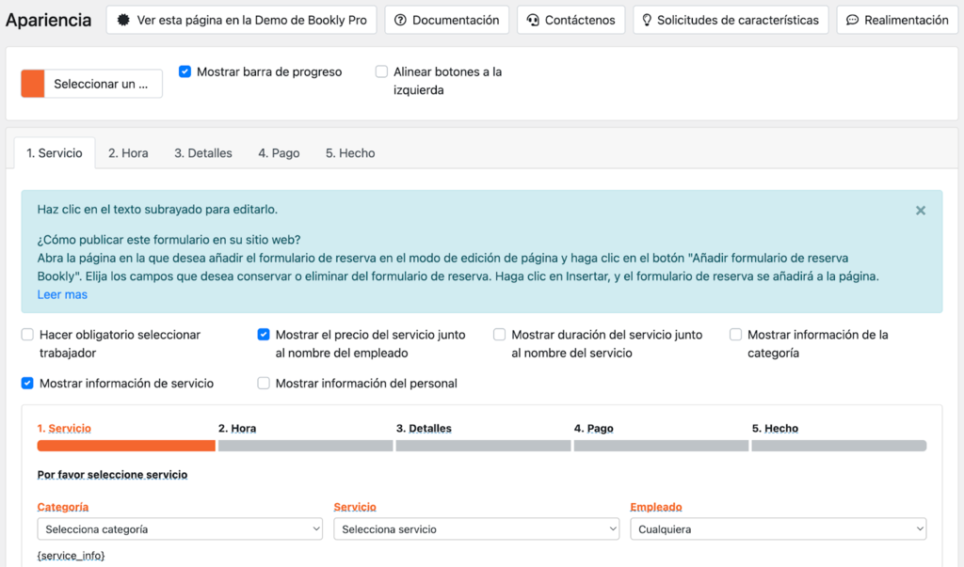This screenshot has width=964, height=567.
Task: Click the 'Leer mas' link
Action: tap(61, 293)
